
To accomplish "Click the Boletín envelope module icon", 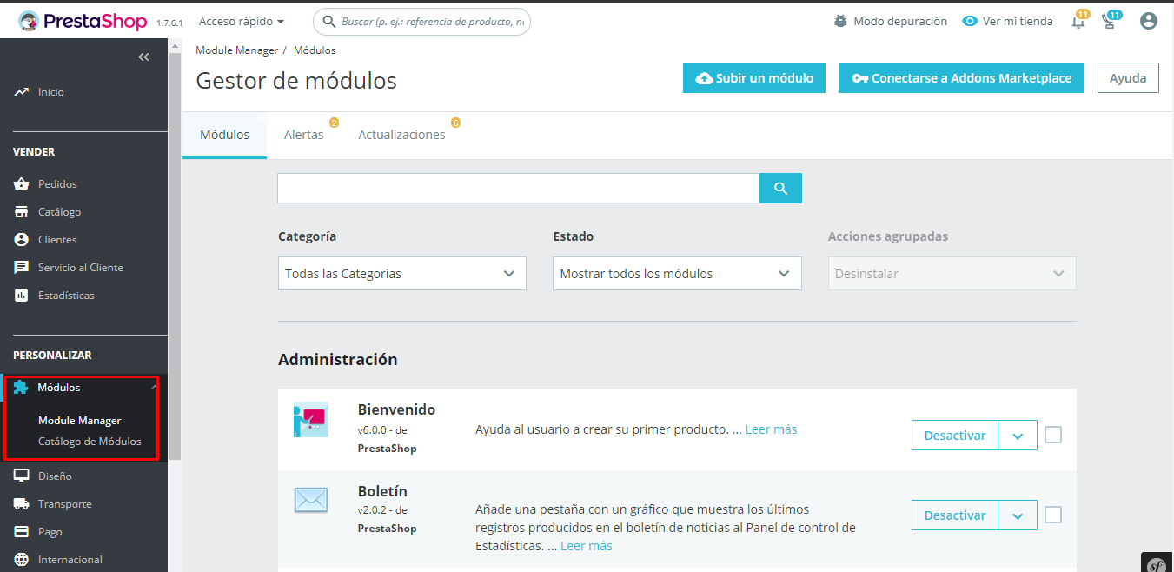I will pyautogui.click(x=310, y=500).
